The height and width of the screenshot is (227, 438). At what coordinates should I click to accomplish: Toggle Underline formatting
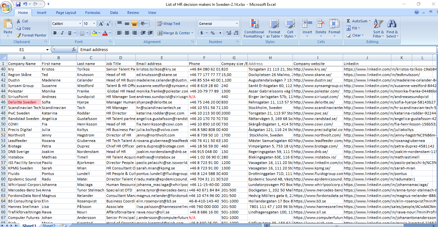tap(70, 33)
